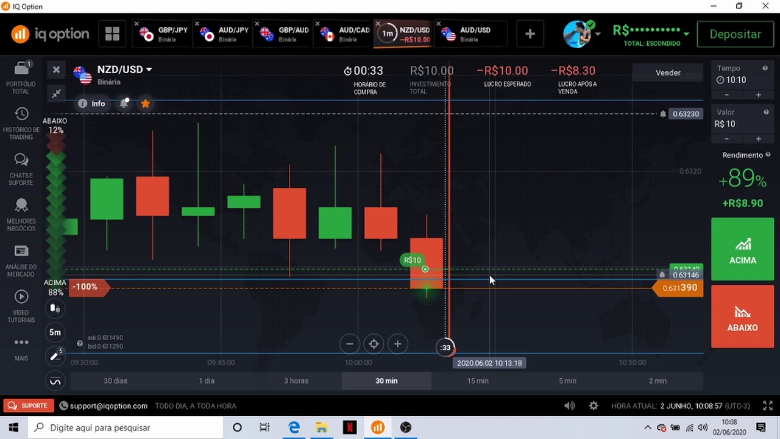780x439 pixels.
Task: Open Microsoft Edge from the taskbar
Action: click(x=294, y=427)
